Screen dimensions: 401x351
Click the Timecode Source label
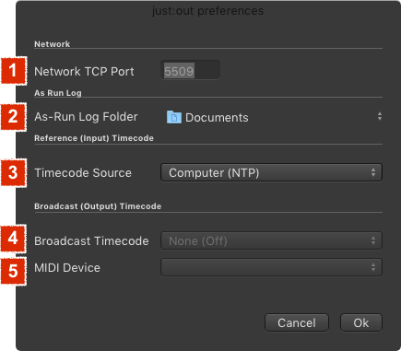(83, 173)
